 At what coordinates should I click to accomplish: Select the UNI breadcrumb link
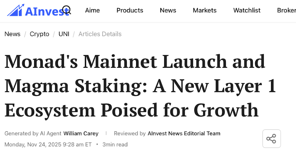(64, 34)
